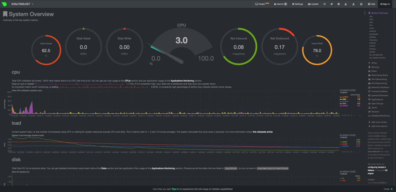The image size is (396, 192).
Task: Zoom out the CPU chart
Action: [354, 115]
